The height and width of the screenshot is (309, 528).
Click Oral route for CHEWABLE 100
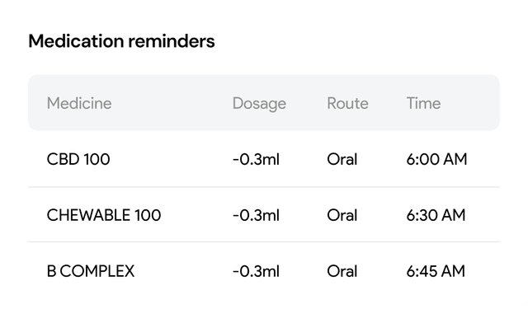click(x=342, y=215)
